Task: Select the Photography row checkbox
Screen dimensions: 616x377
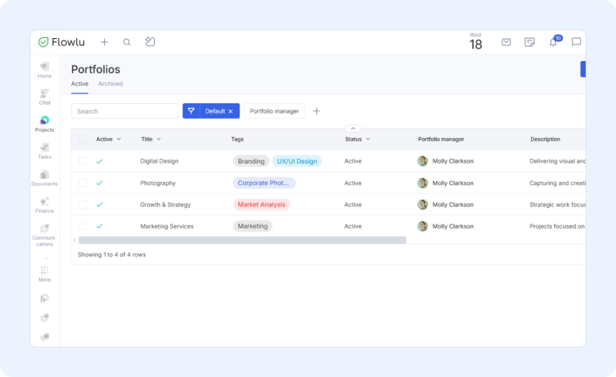Action: coord(83,183)
